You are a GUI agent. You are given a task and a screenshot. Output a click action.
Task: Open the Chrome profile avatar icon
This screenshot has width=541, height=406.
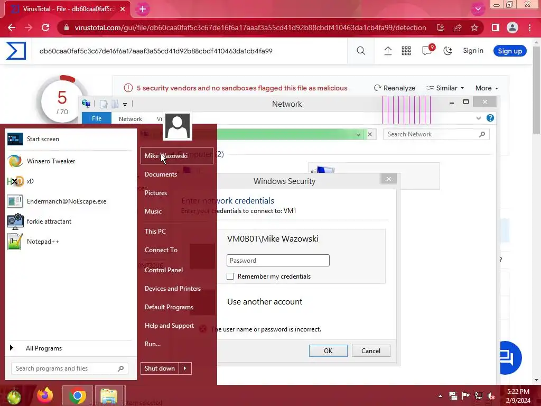click(x=512, y=27)
